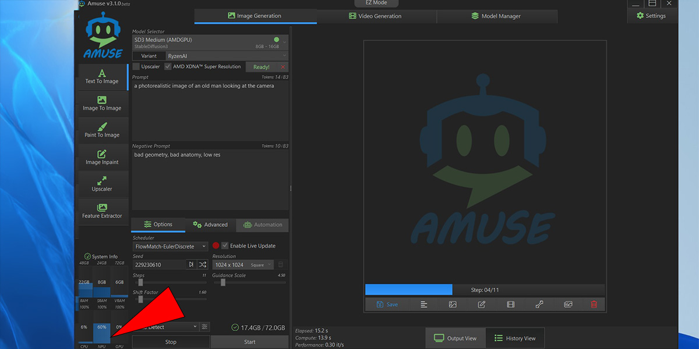Save the generated image
Image resolution: width=699 pixels, height=349 pixels.
pos(387,304)
